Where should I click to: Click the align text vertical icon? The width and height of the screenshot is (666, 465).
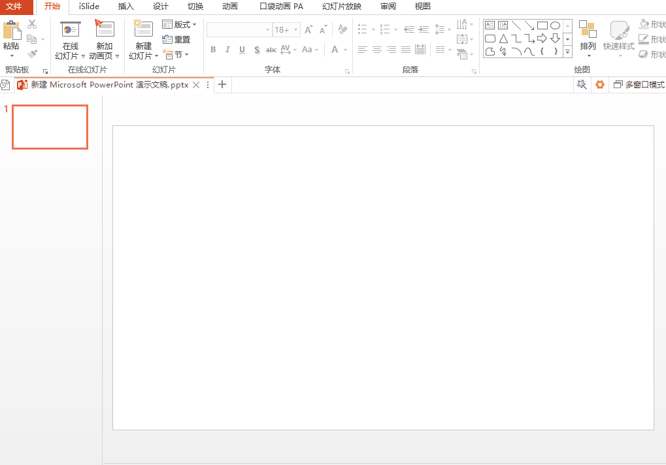pos(462,39)
